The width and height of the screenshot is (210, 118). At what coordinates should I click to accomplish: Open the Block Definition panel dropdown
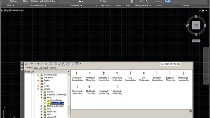tap(38, 6)
